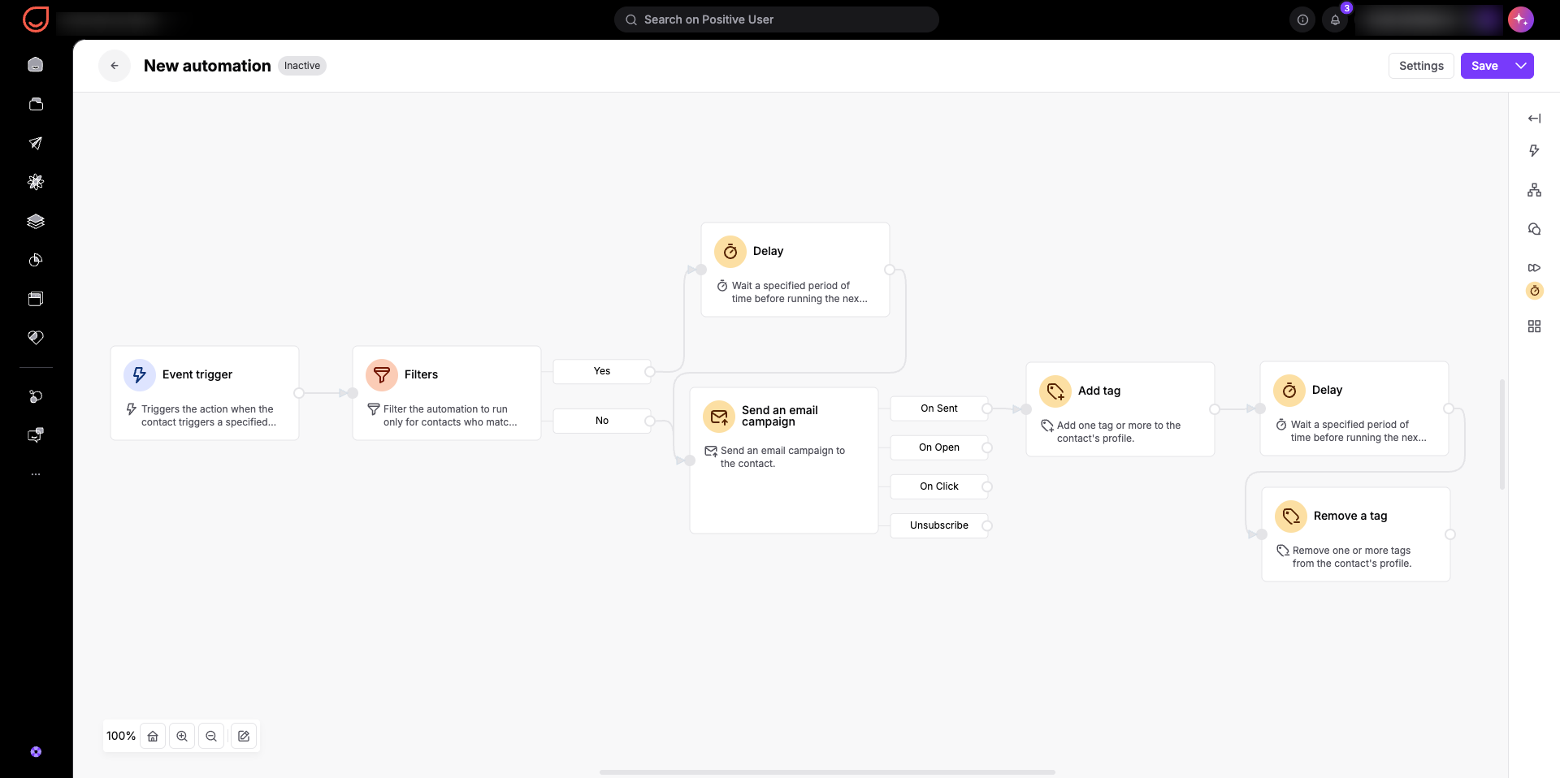Image resolution: width=1560 pixels, height=778 pixels.
Task: Click the Unsubscribe output
Action: coord(939,525)
